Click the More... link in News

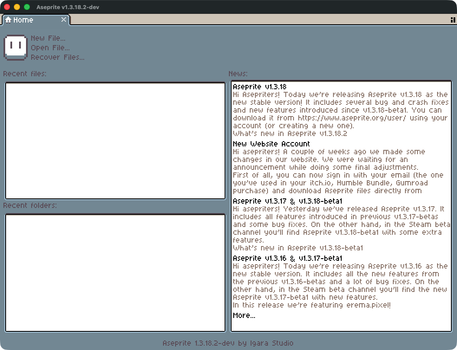(244, 315)
